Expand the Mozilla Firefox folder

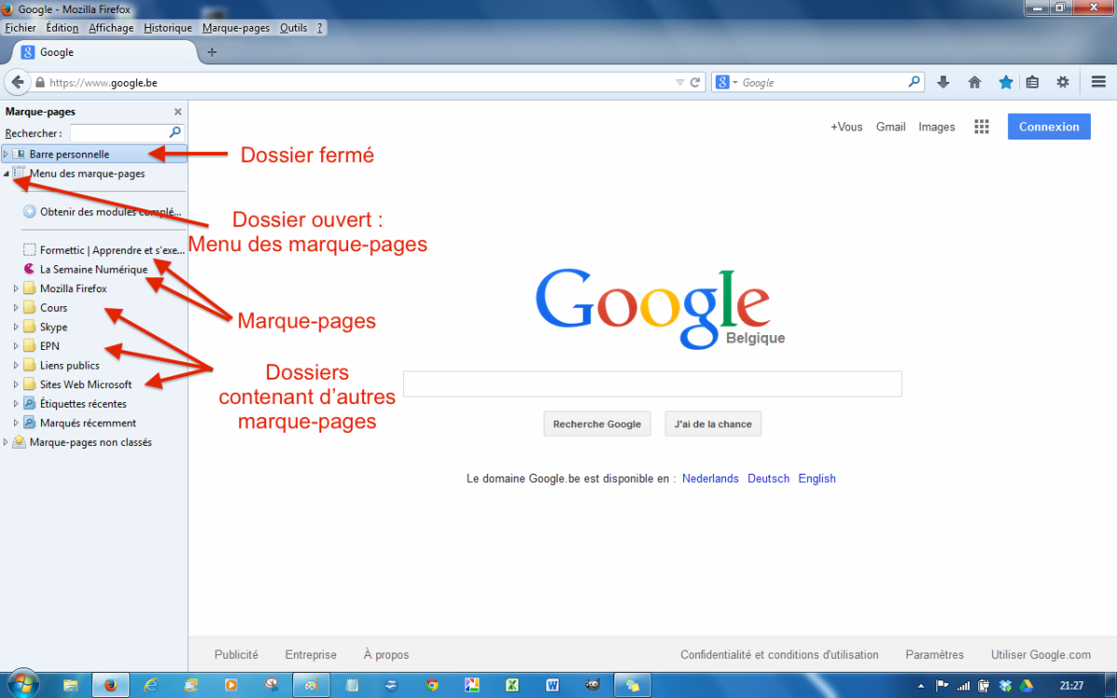[x=16, y=289]
